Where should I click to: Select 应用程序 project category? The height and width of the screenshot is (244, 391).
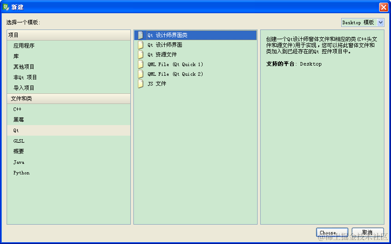[x=69, y=46]
